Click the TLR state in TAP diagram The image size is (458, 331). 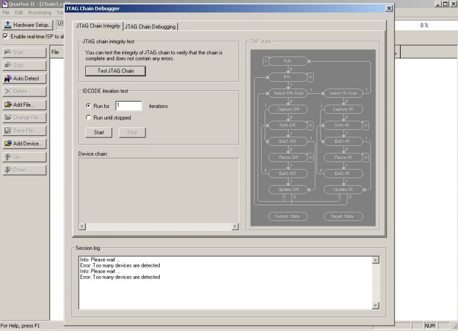(288, 61)
